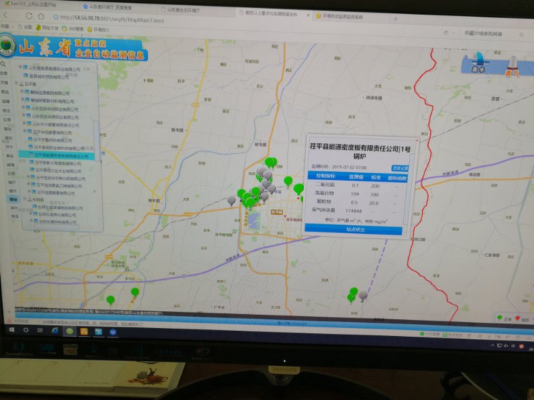Select highlighted 茌平县能通密度板有限责任公司 tree item
Screen dimensions: 534x400
point(60,155)
